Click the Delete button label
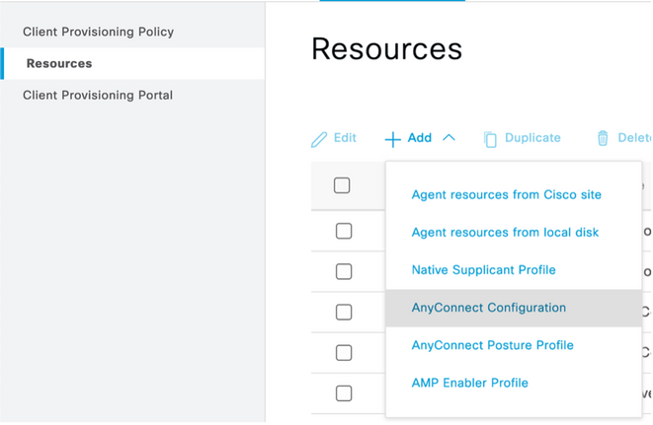Image resolution: width=653 pixels, height=425 pixels. 634,138
